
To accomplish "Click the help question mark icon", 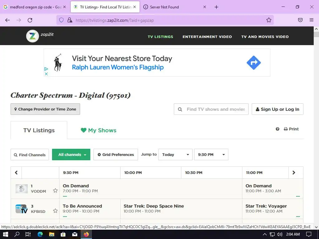I will pos(278,129).
